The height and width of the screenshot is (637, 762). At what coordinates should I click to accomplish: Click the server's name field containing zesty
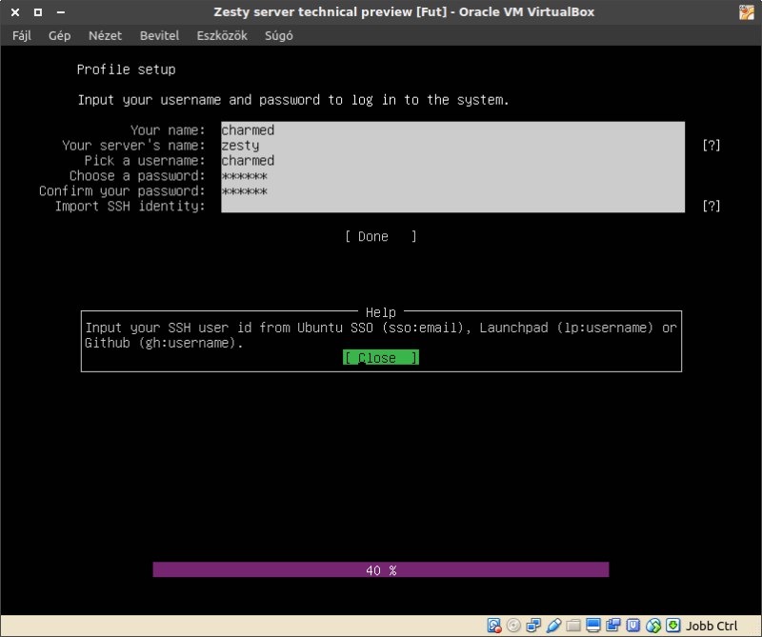(453, 146)
